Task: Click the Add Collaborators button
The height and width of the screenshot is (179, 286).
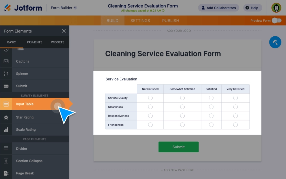Action: 218,8
